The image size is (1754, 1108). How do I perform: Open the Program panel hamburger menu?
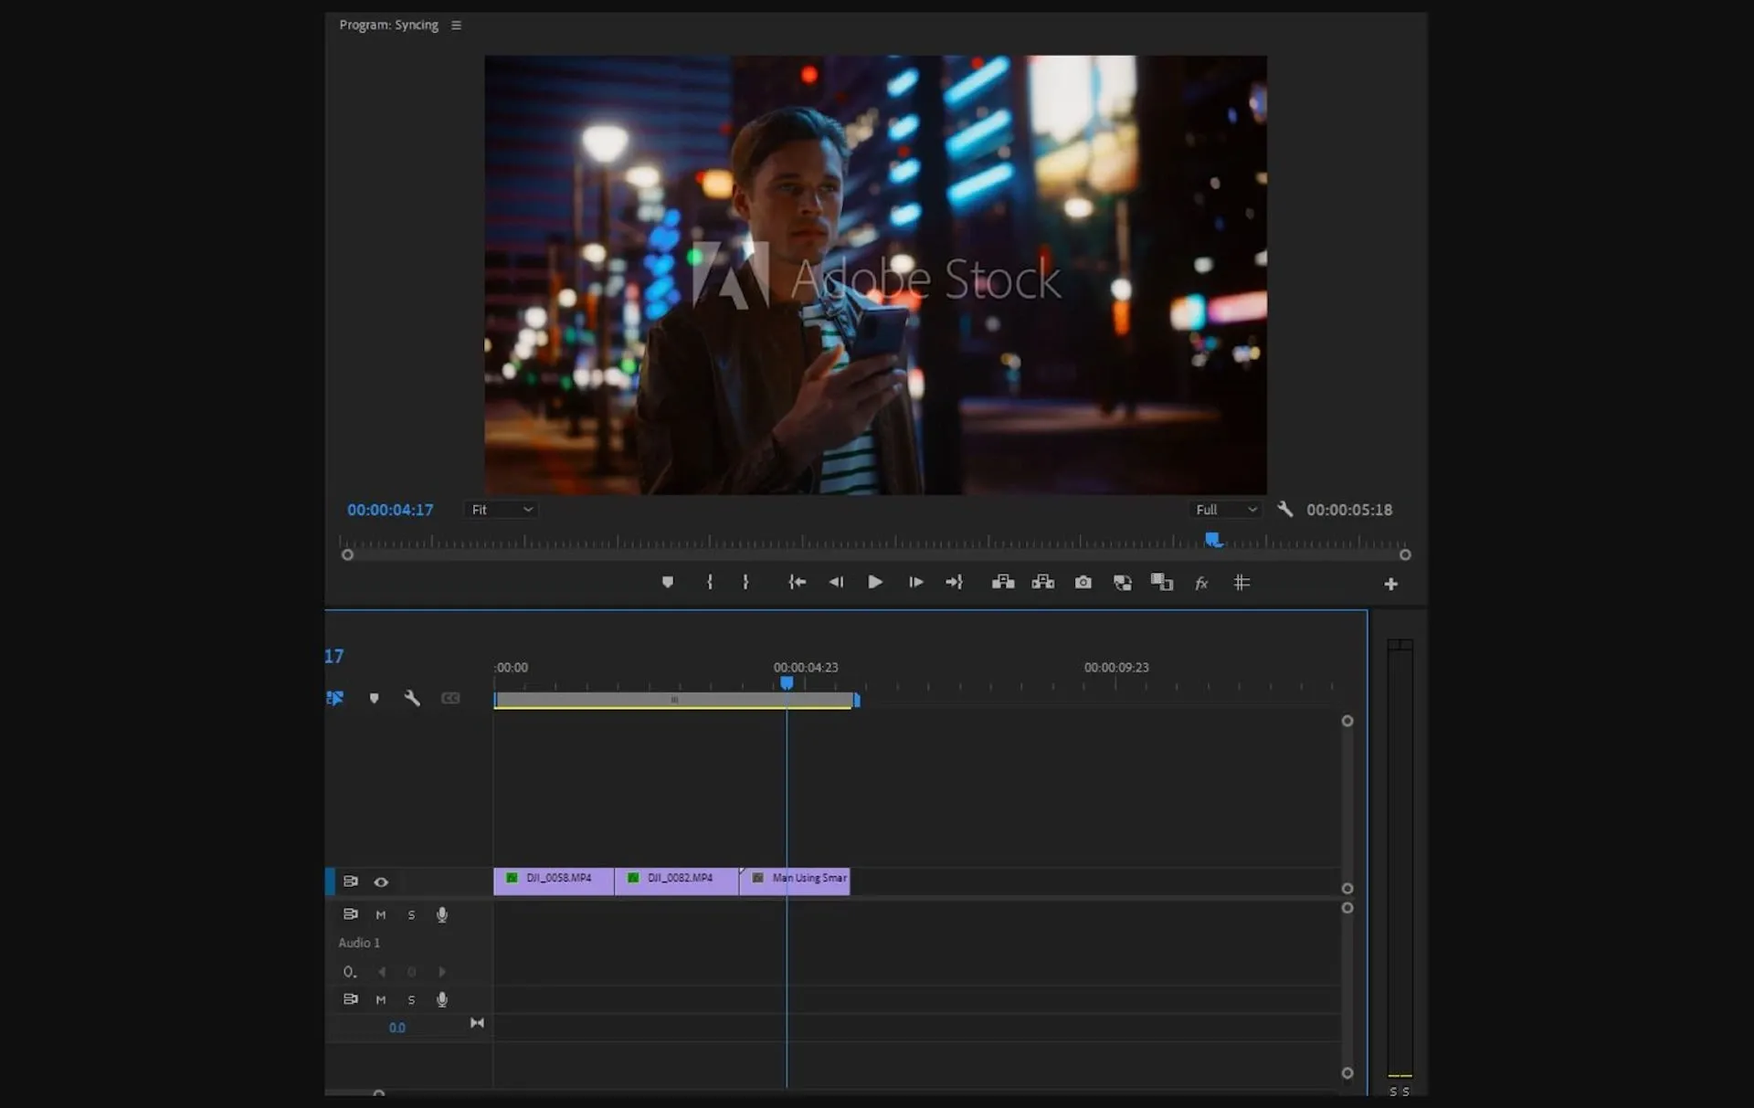[456, 25]
